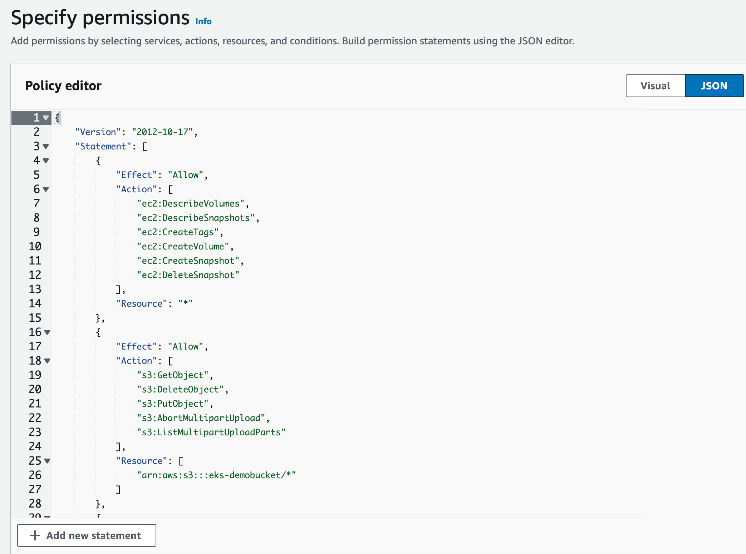Image resolution: width=746 pixels, height=554 pixels.
Task: Collapse Statement array on line 3
Action: 46,146
